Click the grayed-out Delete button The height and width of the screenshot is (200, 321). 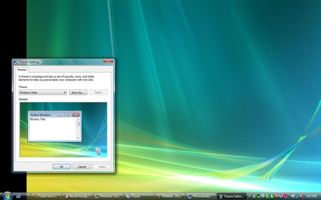(98, 93)
